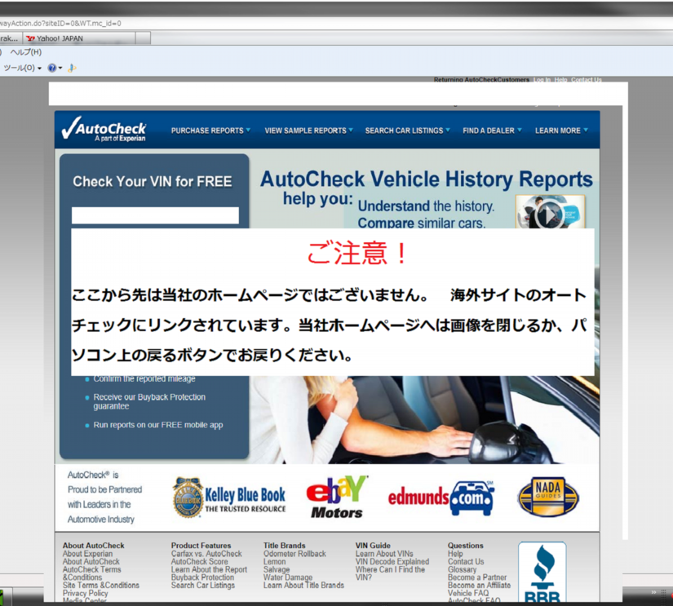Open the Lemon title brand link
673x606 pixels.
[x=275, y=561]
